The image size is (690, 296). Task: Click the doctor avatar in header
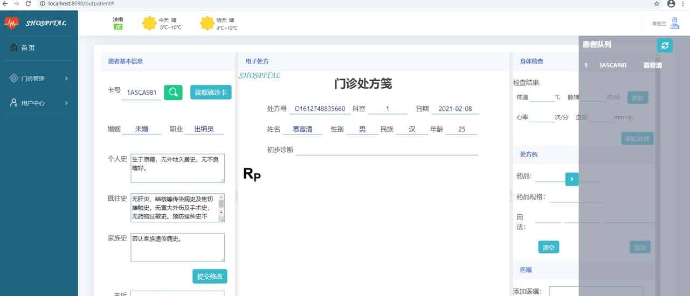pos(675,23)
